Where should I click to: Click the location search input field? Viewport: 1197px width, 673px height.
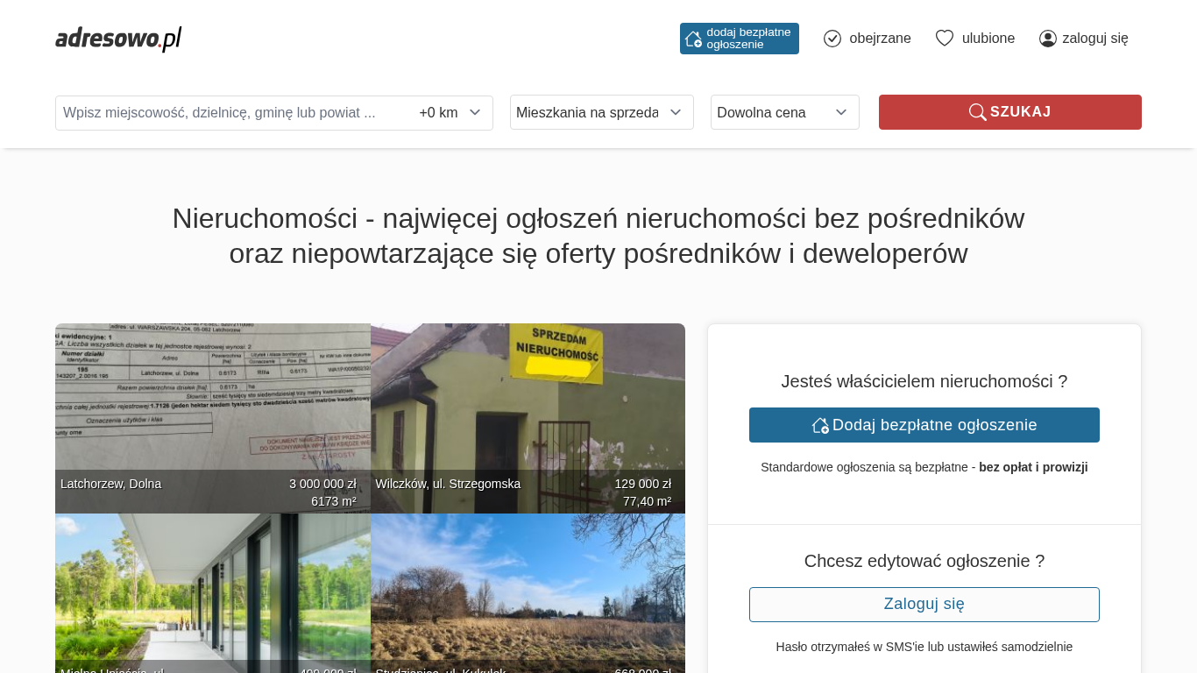(x=232, y=113)
